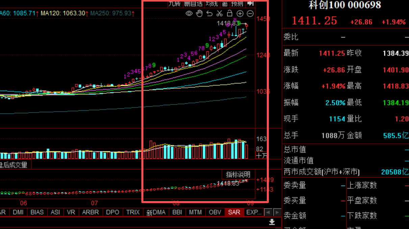Click the download icon below indicator tabs
Screen dimensions: 409x229
(x=272, y=222)
